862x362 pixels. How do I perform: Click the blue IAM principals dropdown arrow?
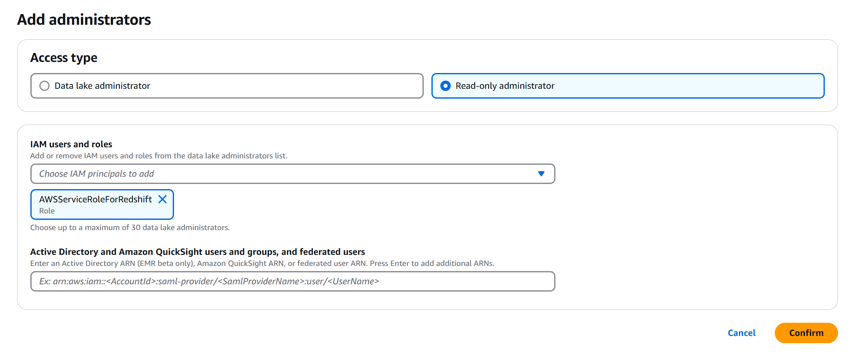point(541,174)
